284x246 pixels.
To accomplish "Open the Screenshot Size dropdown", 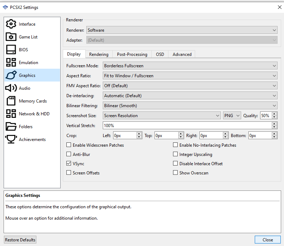I will click(x=162, y=115).
